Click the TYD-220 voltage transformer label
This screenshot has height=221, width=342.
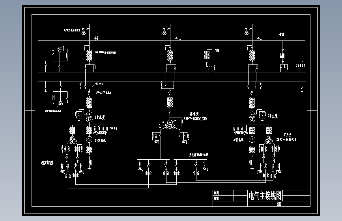click(53, 111)
